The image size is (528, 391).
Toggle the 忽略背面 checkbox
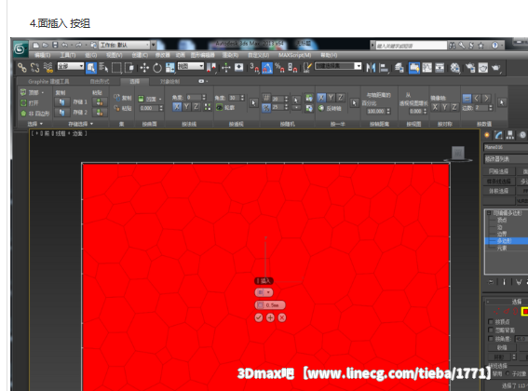pos(491,330)
